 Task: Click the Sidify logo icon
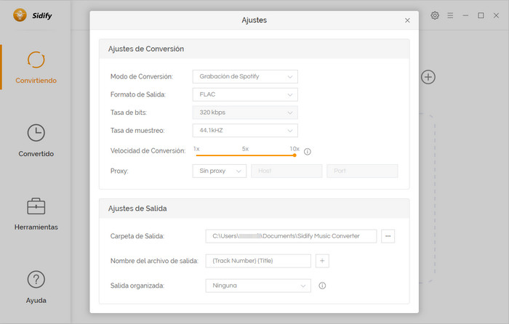coord(20,15)
